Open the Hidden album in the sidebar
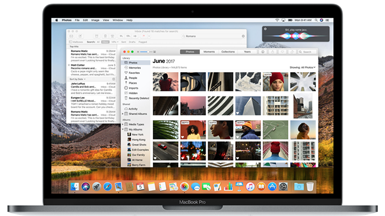This screenshot has width=385, height=216. [136, 93]
